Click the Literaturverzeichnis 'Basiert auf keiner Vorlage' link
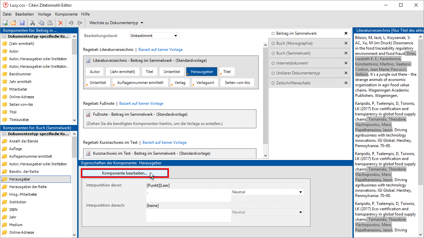Image resolution: width=424 pixels, height=238 pixels. pos(160,50)
